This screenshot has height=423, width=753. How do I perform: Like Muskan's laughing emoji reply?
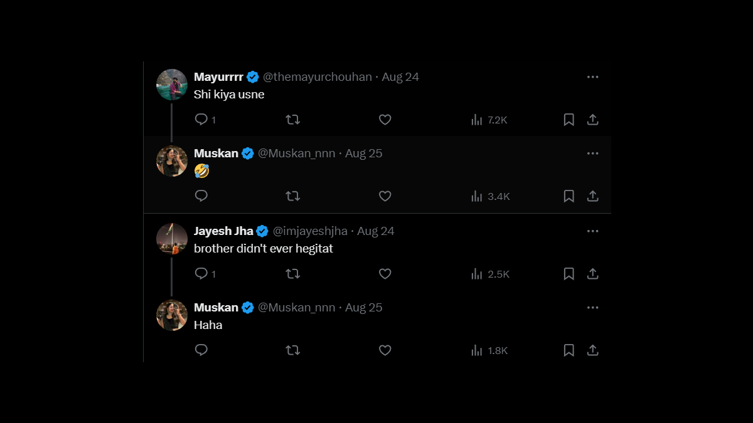click(x=385, y=196)
